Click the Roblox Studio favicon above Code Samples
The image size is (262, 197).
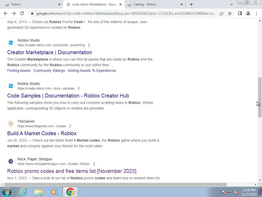[x=11, y=86]
